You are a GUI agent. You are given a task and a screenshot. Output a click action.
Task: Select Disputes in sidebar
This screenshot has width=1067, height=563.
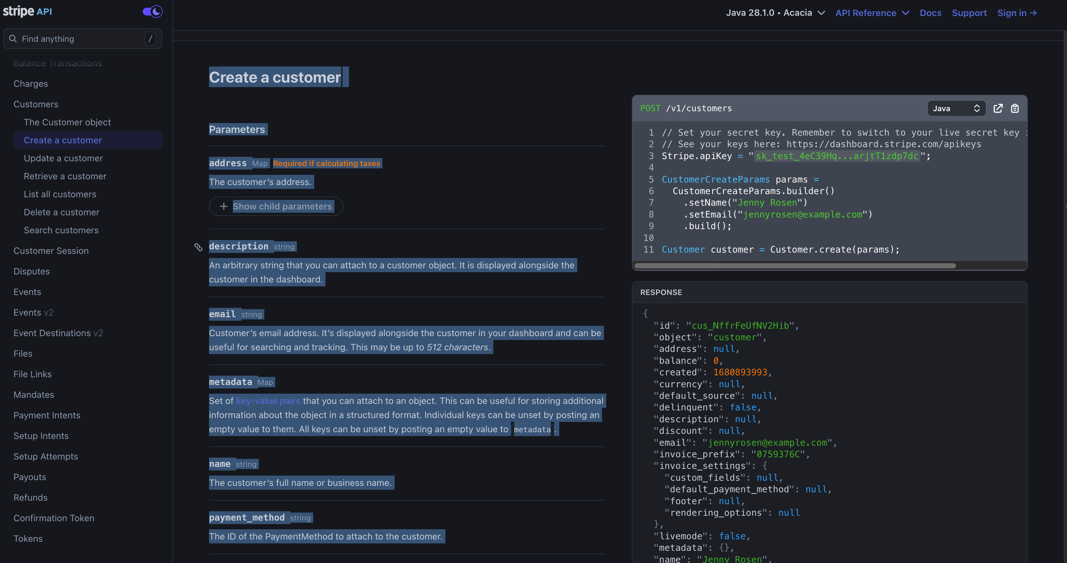click(32, 272)
